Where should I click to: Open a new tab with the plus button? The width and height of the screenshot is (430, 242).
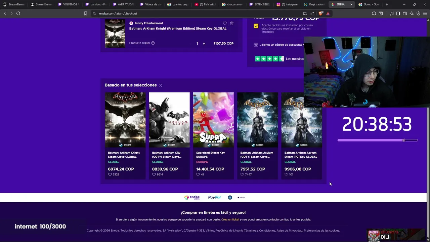387,4
